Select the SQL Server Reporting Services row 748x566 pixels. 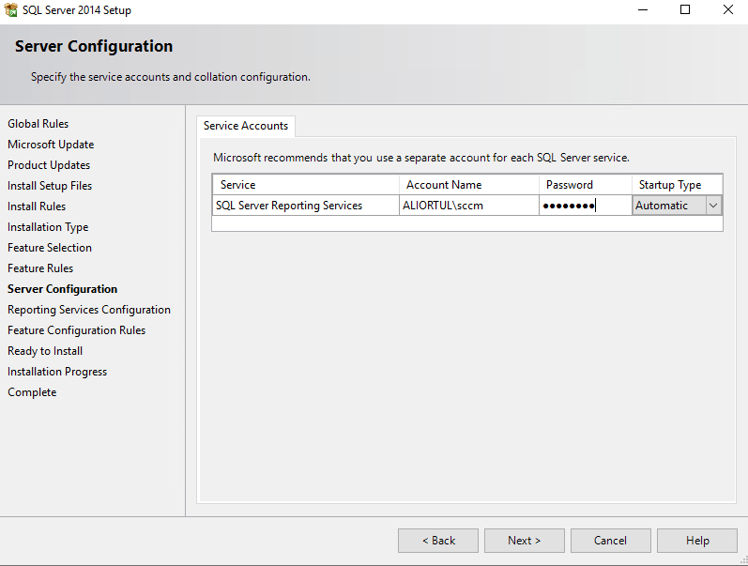tap(289, 206)
